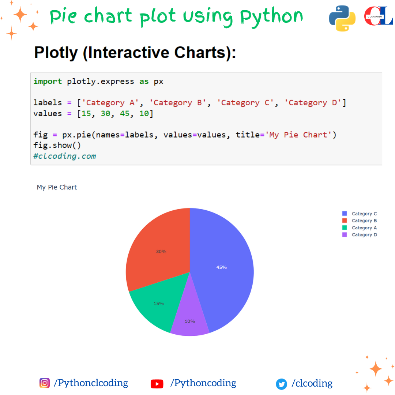
Task: Click the YouTube play icon
Action: coord(157,384)
